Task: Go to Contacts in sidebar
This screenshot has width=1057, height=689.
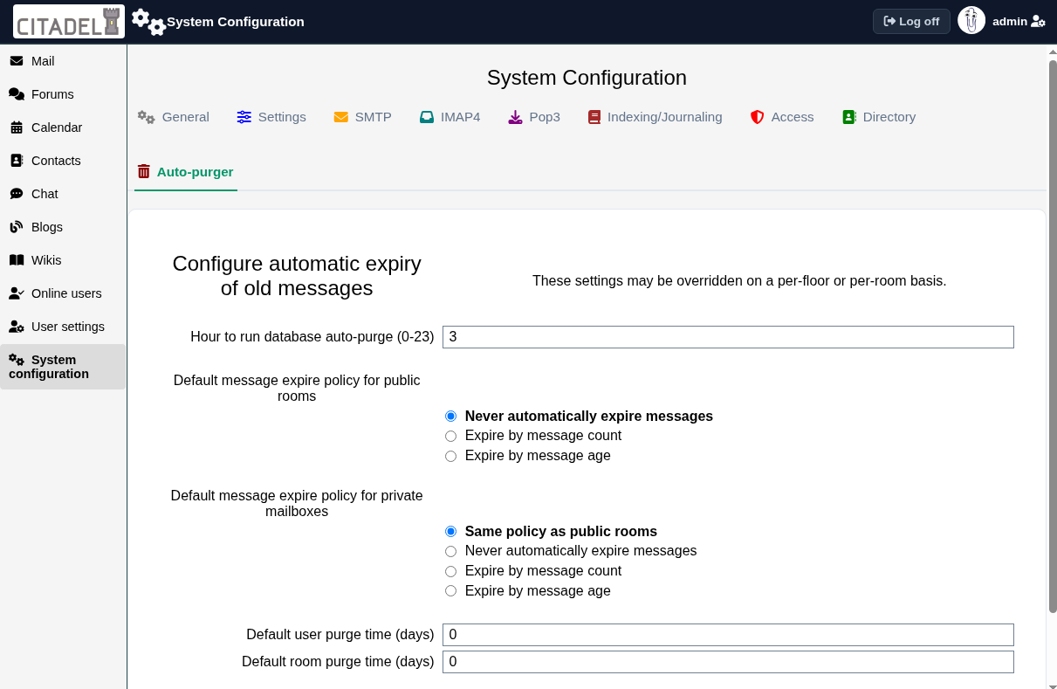Action: 63,161
